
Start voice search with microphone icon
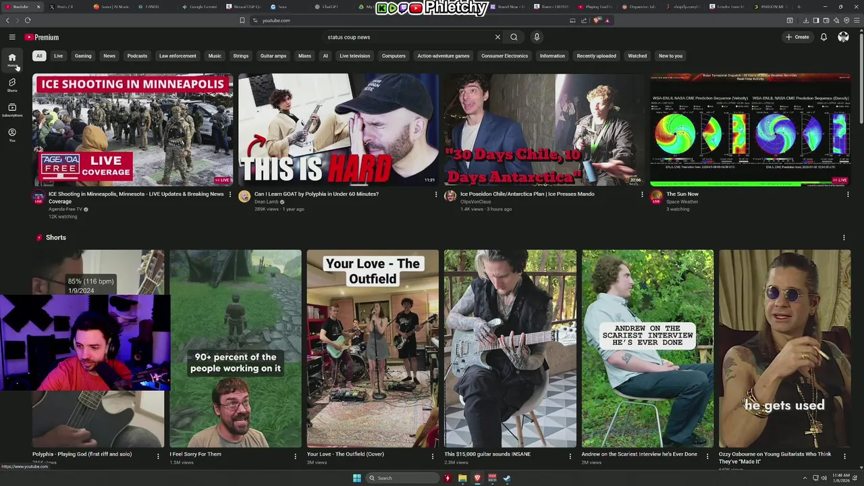537,37
